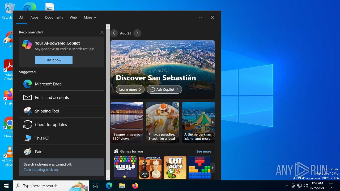340x191 pixels.
Task: Open the block puzzle game tile
Action: pos(200,168)
